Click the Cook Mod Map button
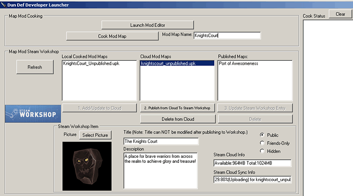This screenshot has height=196, width=353. coord(112,36)
